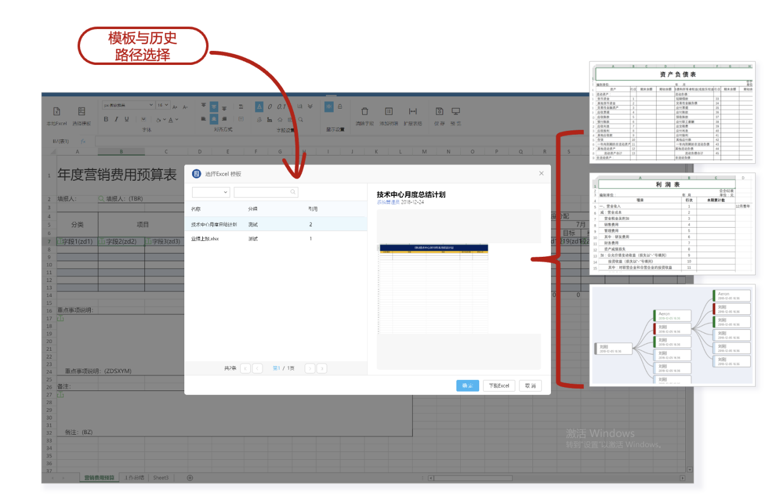Open the font size 16 dropdown
Screen dimensions: 776x499
click(162, 105)
